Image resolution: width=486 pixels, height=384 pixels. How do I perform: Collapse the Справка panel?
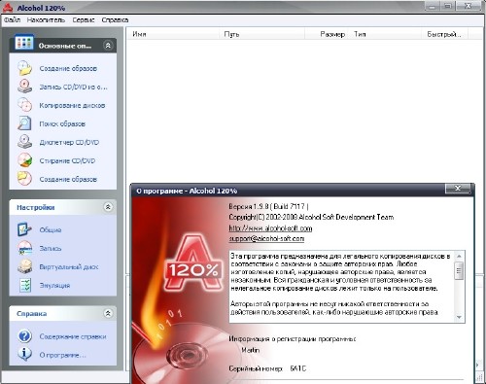point(108,313)
